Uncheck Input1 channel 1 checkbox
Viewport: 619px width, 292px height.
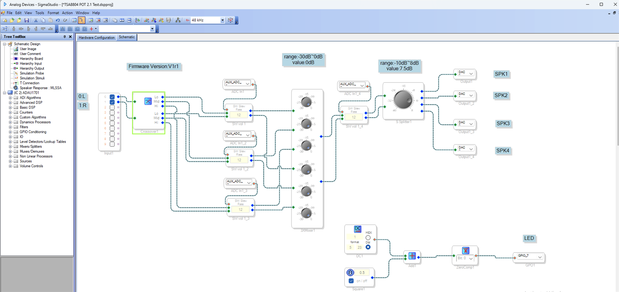coord(112,102)
